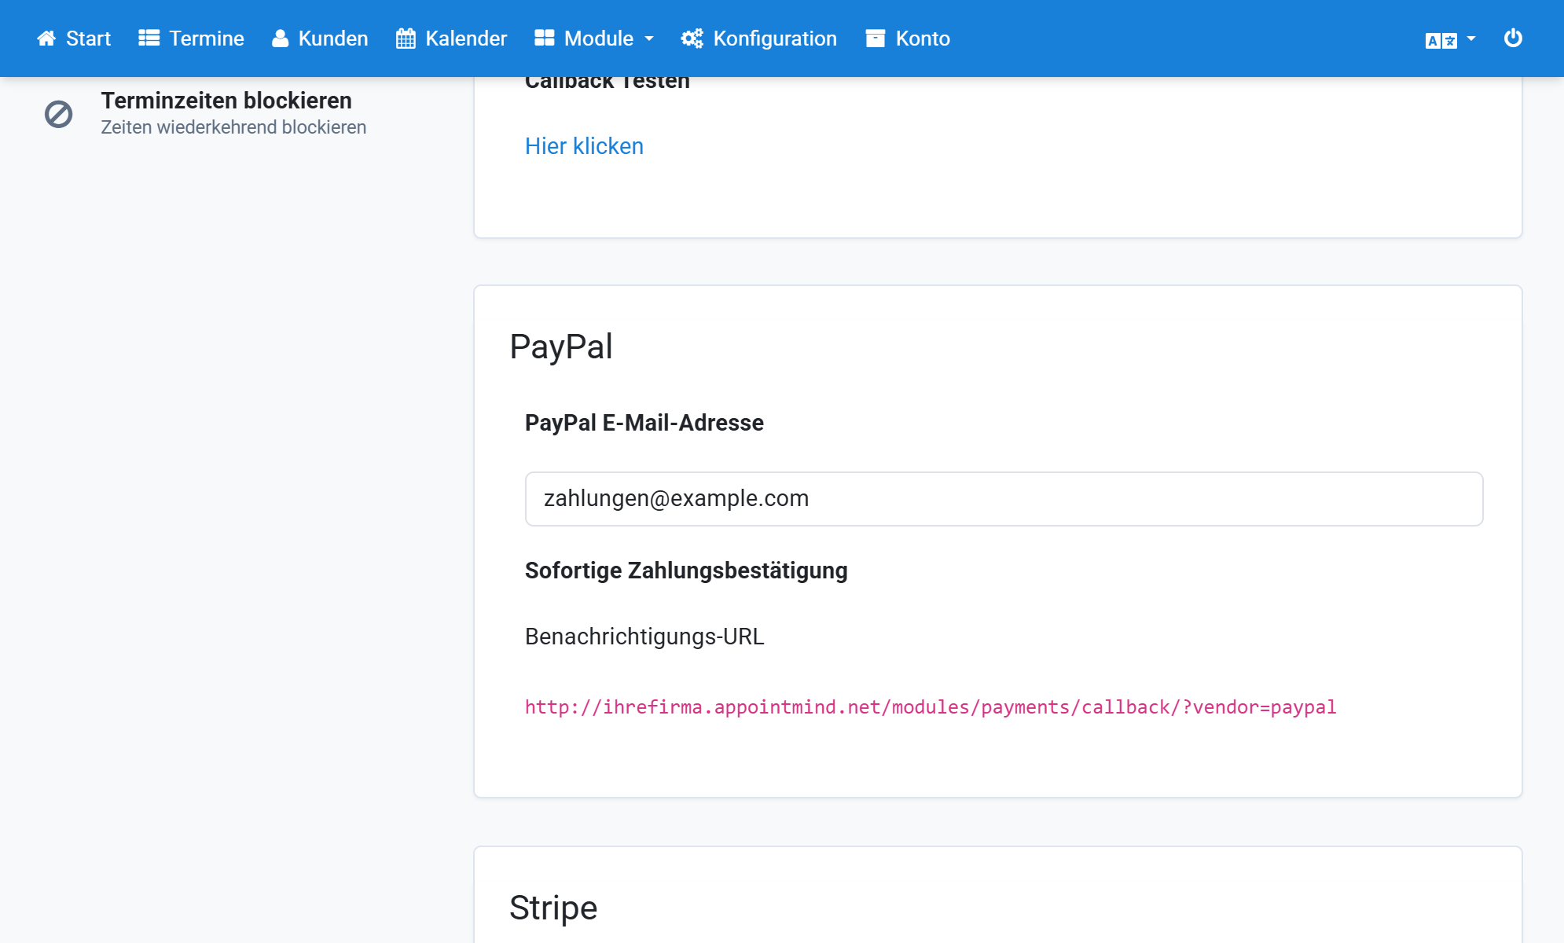Click the PayPal E-Mail-Adresse label

pyautogui.click(x=644, y=423)
